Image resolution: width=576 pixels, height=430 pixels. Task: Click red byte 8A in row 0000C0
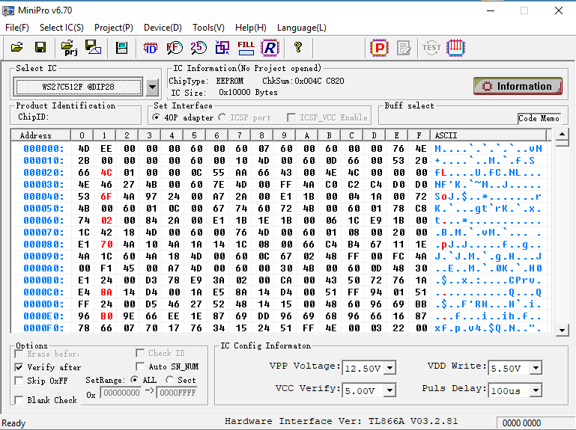click(x=106, y=292)
